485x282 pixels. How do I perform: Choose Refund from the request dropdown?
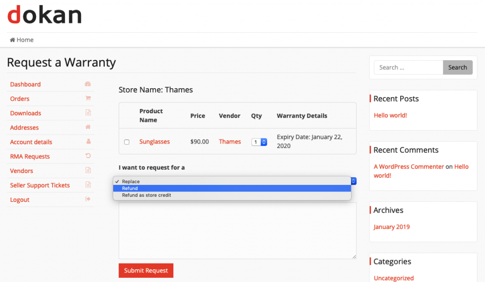(232, 188)
